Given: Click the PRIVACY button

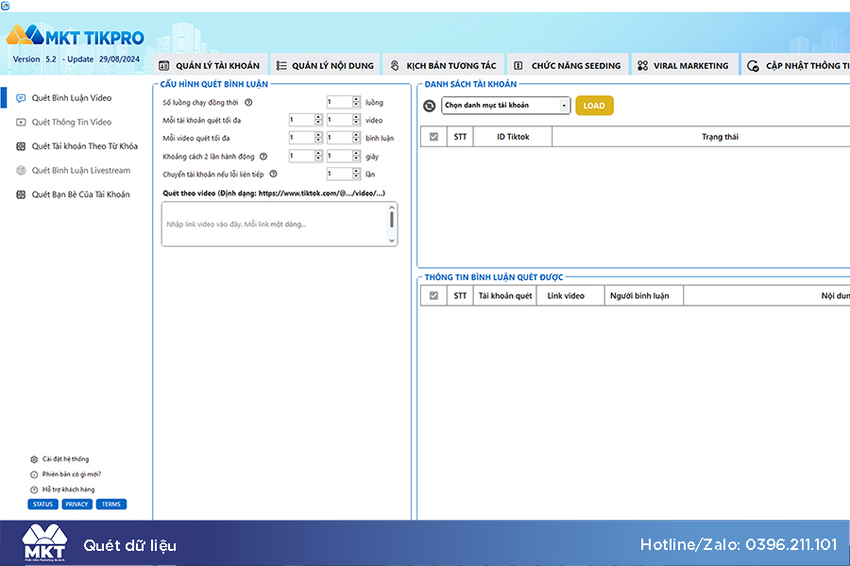Looking at the screenshot, I should coord(77,505).
